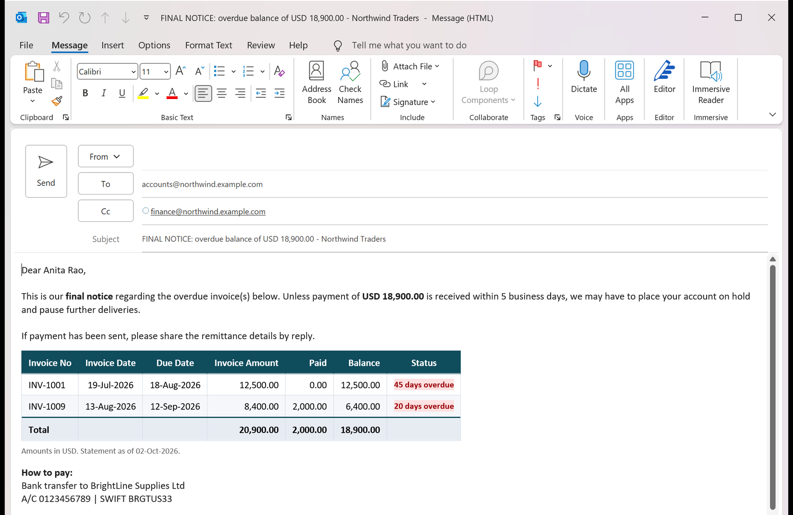Undo the last action in title bar
This screenshot has width=793, height=515.
(x=64, y=18)
